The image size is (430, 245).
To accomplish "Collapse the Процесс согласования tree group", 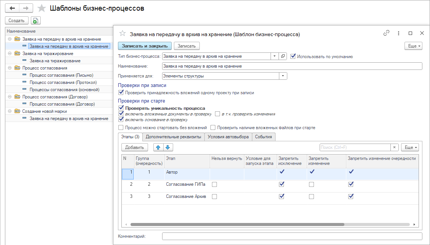I will 9,68.
